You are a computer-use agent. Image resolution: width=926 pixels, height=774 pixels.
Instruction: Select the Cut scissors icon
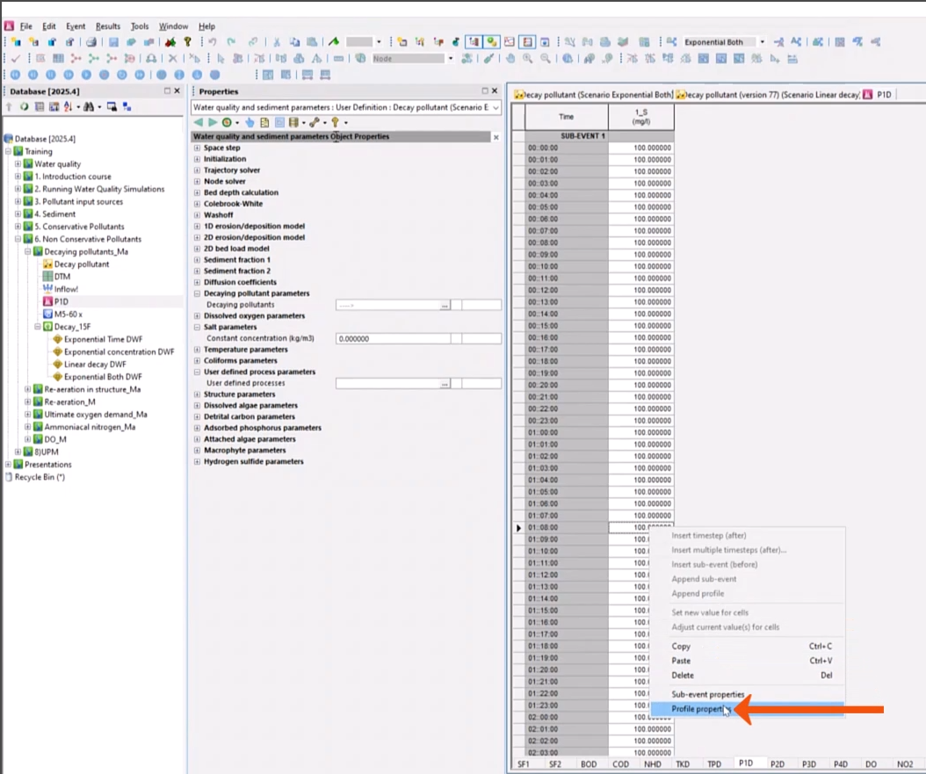[x=277, y=41]
